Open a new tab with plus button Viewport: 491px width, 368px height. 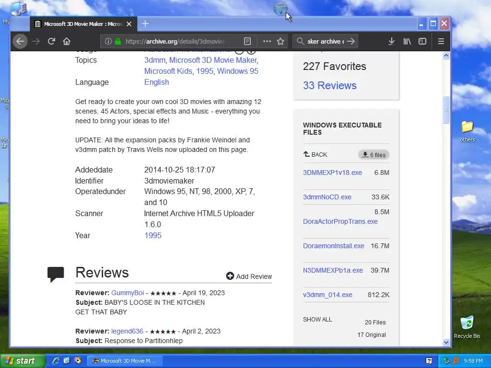pyautogui.click(x=145, y=24)
